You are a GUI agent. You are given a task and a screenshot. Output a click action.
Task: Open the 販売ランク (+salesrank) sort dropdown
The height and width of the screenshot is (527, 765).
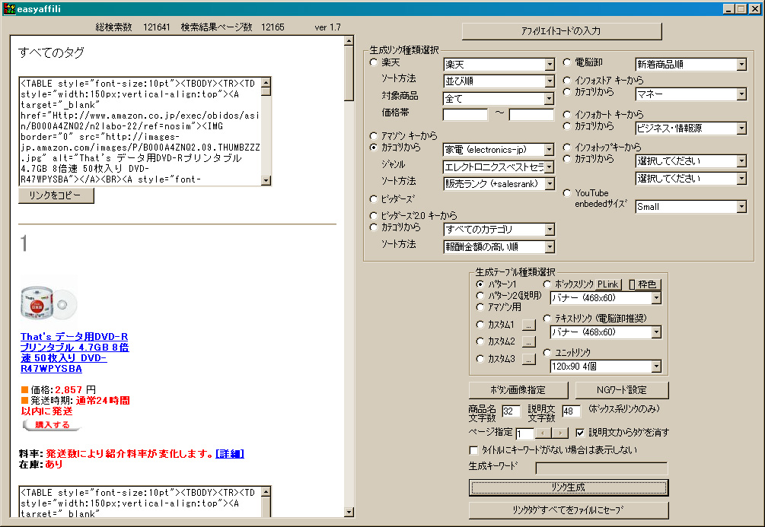point(499,184)
